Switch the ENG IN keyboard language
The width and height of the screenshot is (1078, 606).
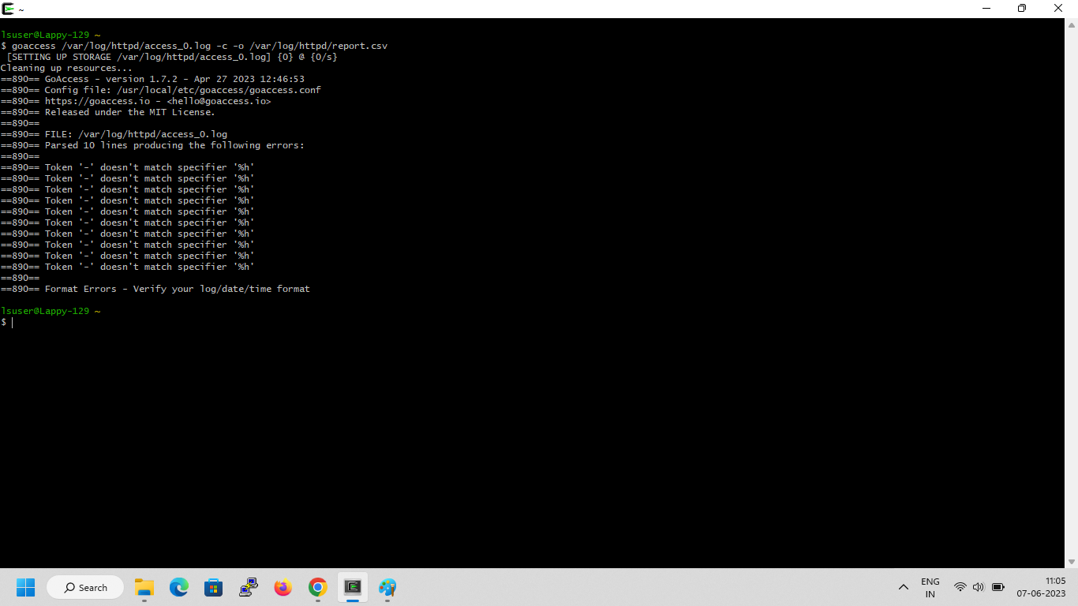(x=930, y=587)
